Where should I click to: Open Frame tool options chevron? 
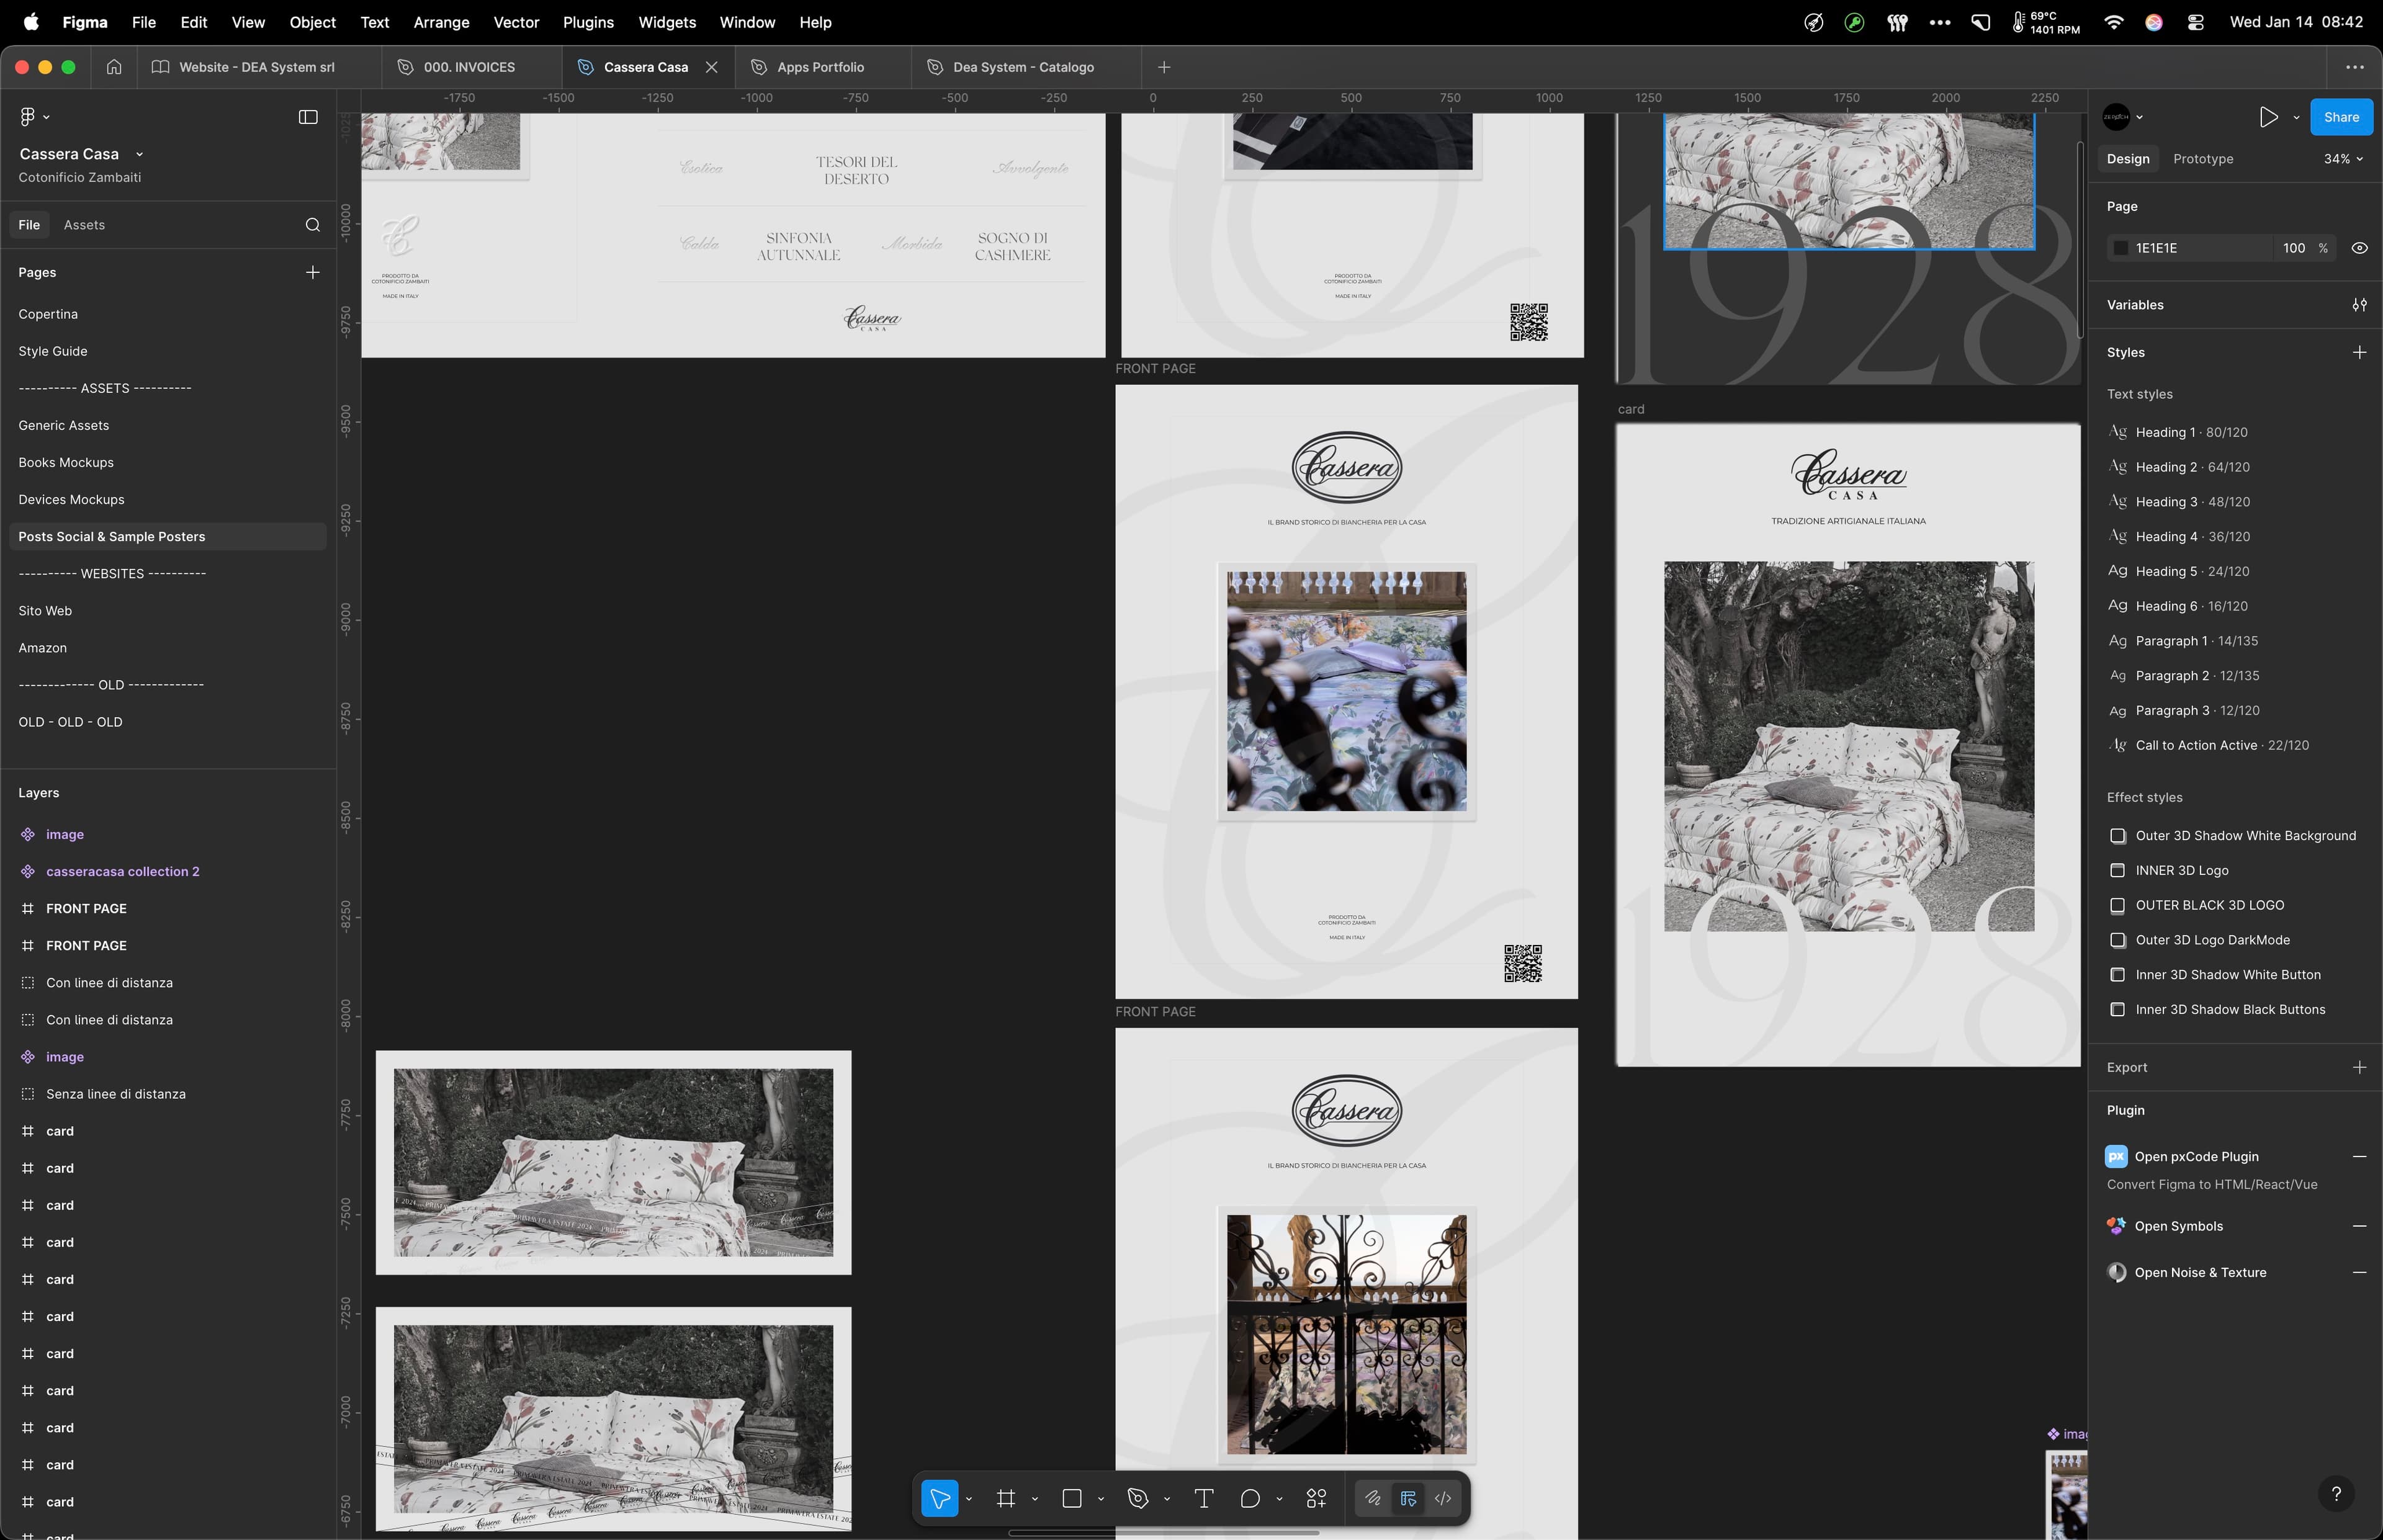click(x=1035, y=1499)
